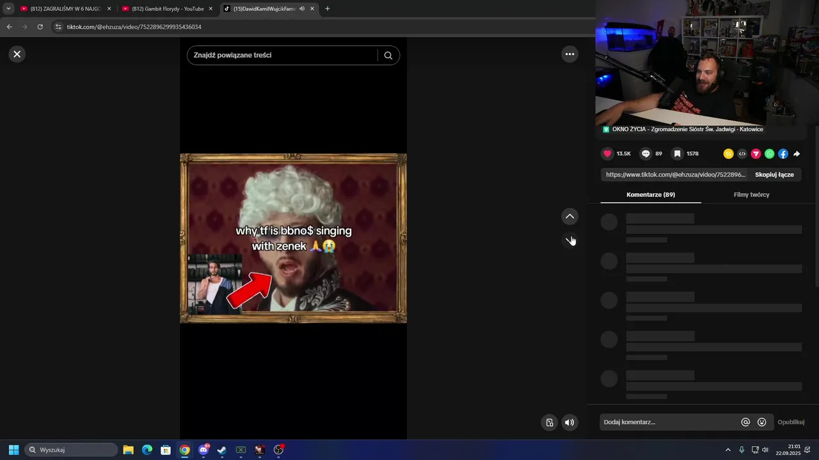819x460 pixels.
Task: Toggle the mini-player floating icon
Action: [549, 422]
